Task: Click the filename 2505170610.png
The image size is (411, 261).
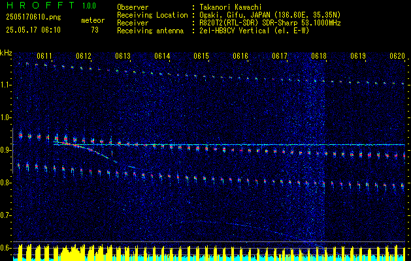Action: pos(33,18)
